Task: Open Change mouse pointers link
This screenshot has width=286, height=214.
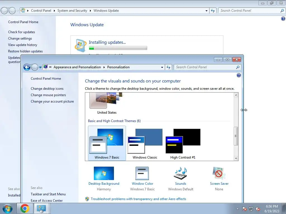Action: pyautogui.click(x=48, y=95)
